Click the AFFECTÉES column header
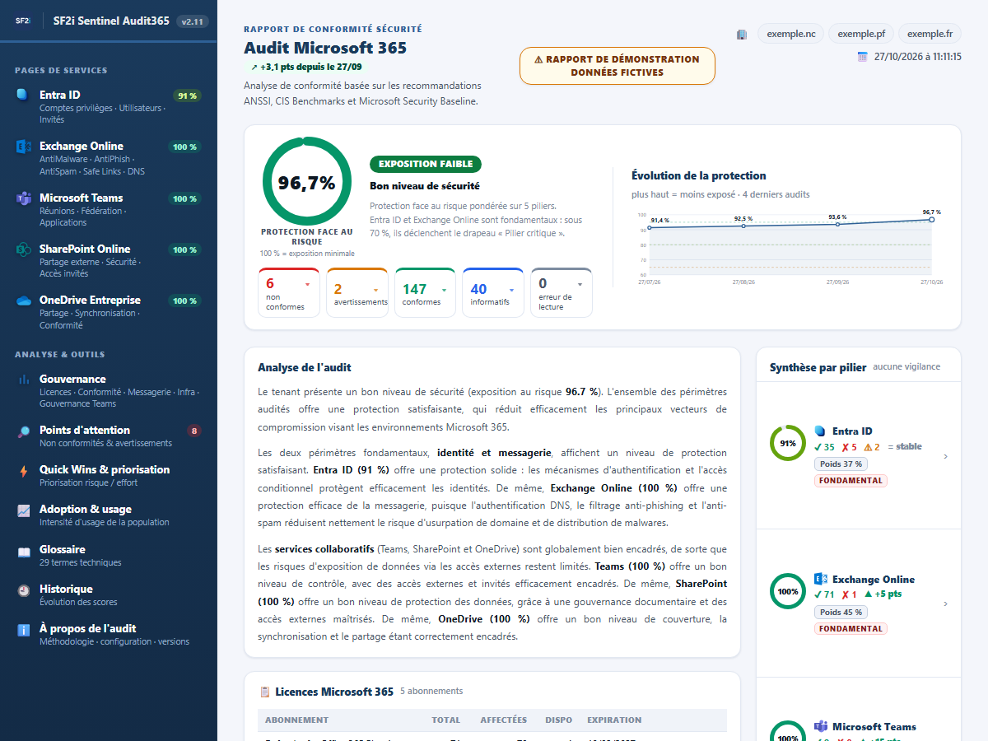Image resolution: width=988 pixels, height=741 pixels. (504, 720)
